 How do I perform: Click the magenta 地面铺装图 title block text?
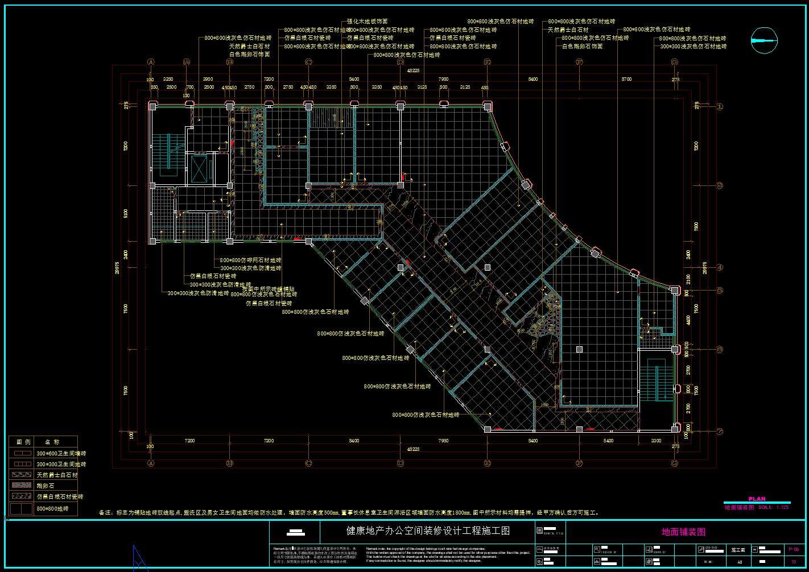point(683,532)
